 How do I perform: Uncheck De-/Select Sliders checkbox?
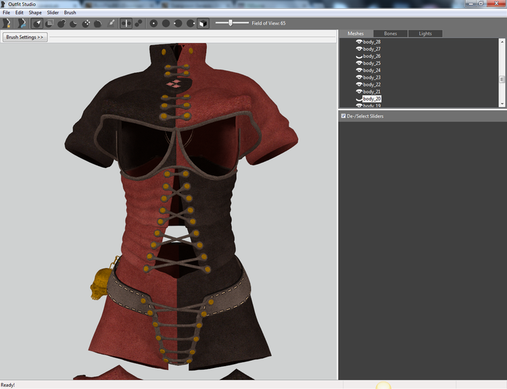pos(343,115)
